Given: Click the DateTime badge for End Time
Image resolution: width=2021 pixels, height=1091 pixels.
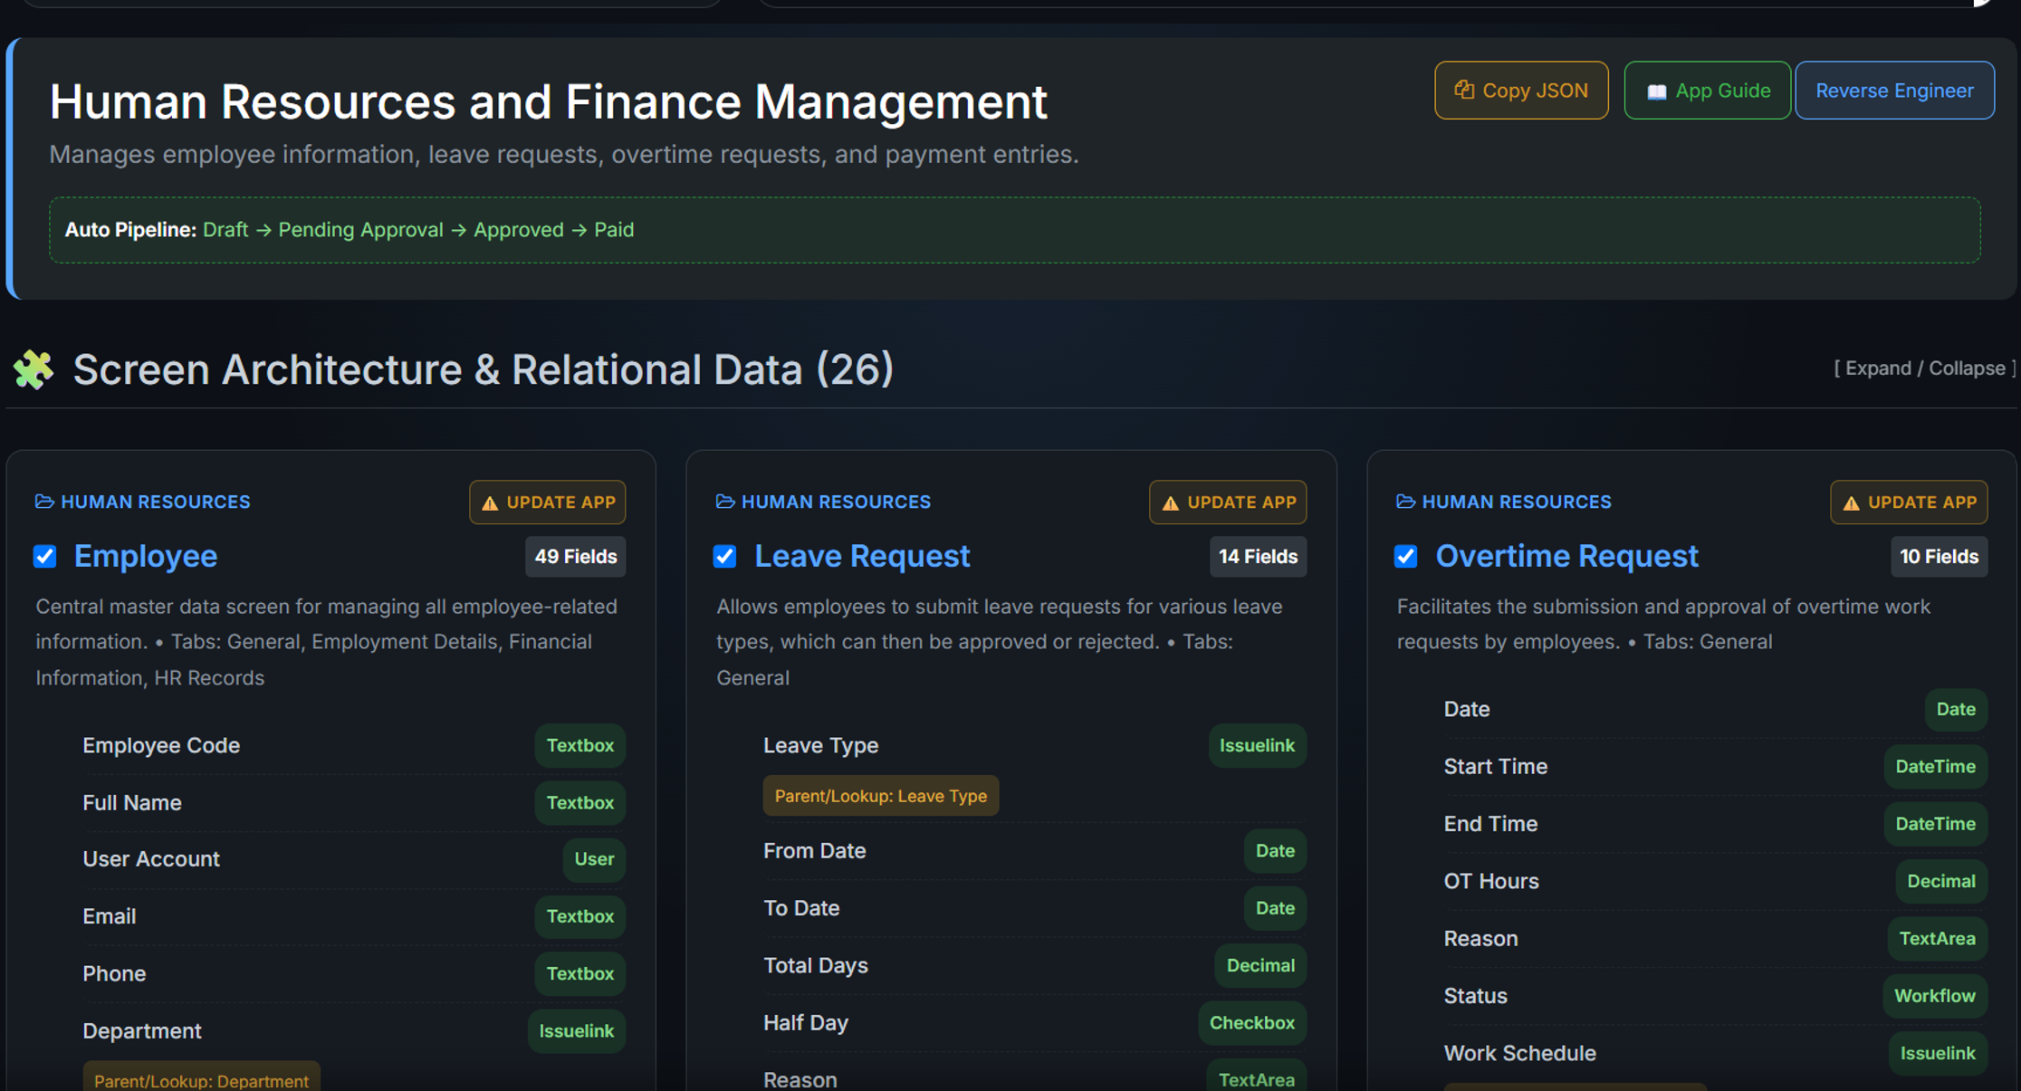Looking at the screenshot, I should [1936, 824].
